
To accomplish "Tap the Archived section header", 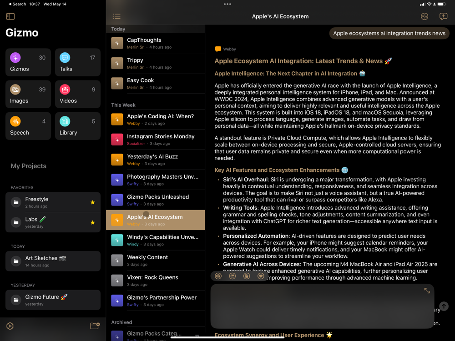I will [121, 322].
